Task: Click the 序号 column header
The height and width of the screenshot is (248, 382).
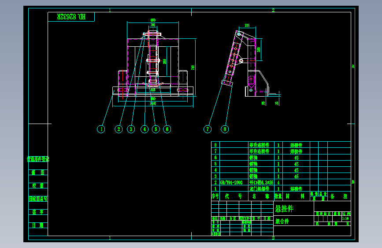Action: pyautogui.click(x=215, y=196)
